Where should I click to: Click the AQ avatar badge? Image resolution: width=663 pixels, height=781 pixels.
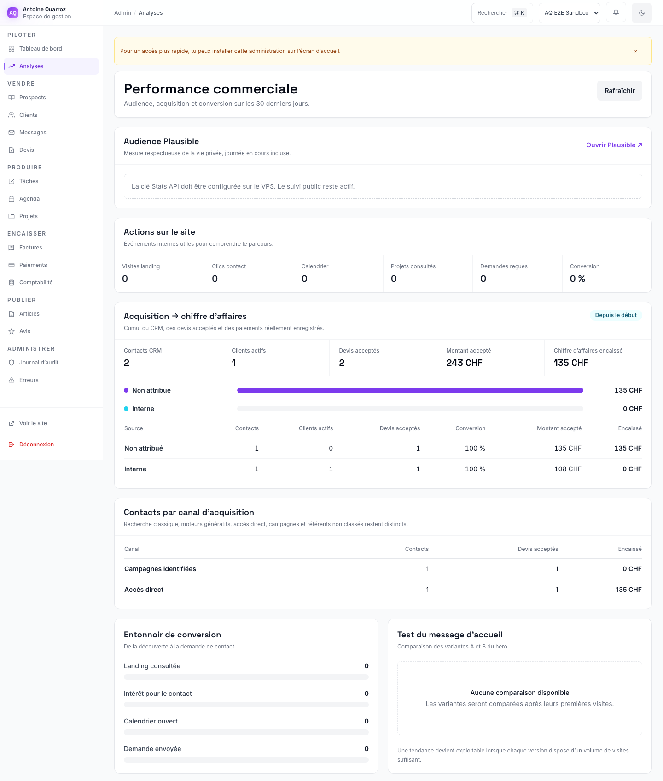(x=13, y=13)
